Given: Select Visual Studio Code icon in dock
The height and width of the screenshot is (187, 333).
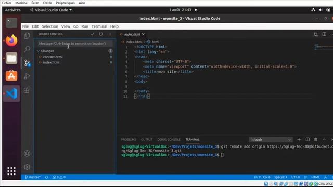Looking at the screenshot, I should [x=11, y=94].
